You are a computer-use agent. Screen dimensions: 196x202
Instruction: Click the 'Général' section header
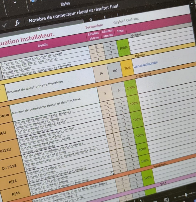[x=136, y=35]
